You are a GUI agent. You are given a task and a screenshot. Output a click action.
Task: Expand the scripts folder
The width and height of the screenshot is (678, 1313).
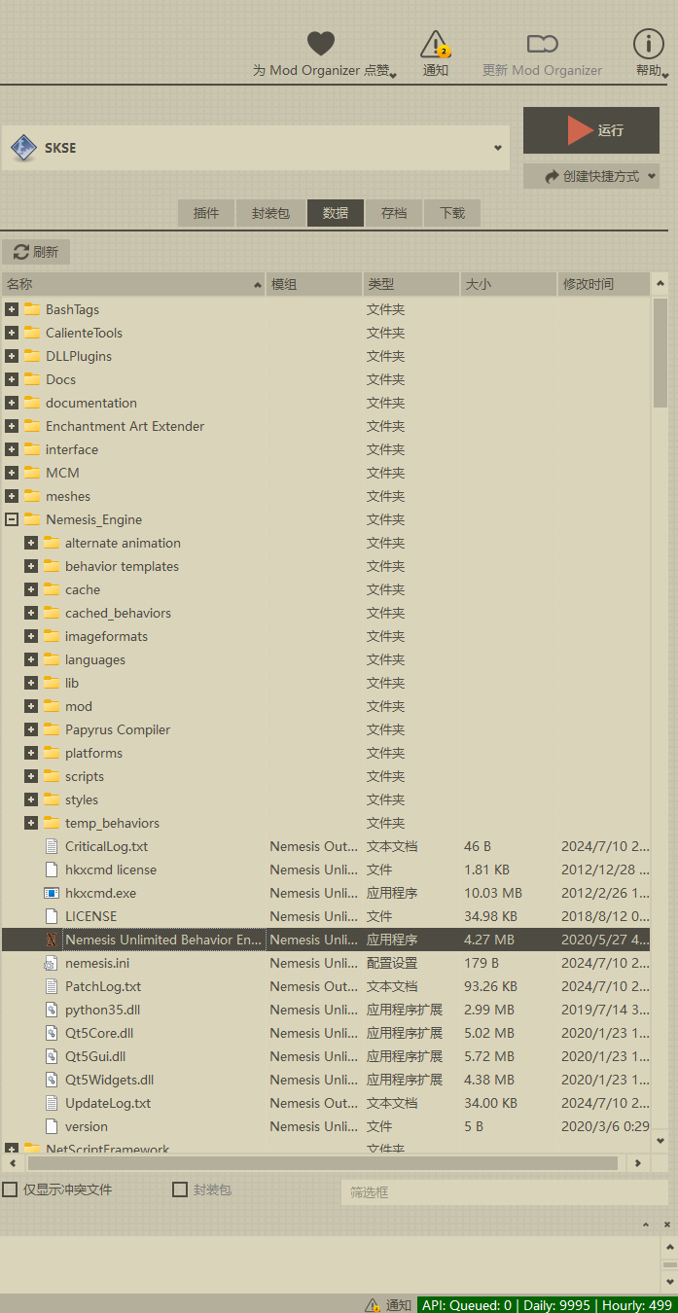[31, 776]
